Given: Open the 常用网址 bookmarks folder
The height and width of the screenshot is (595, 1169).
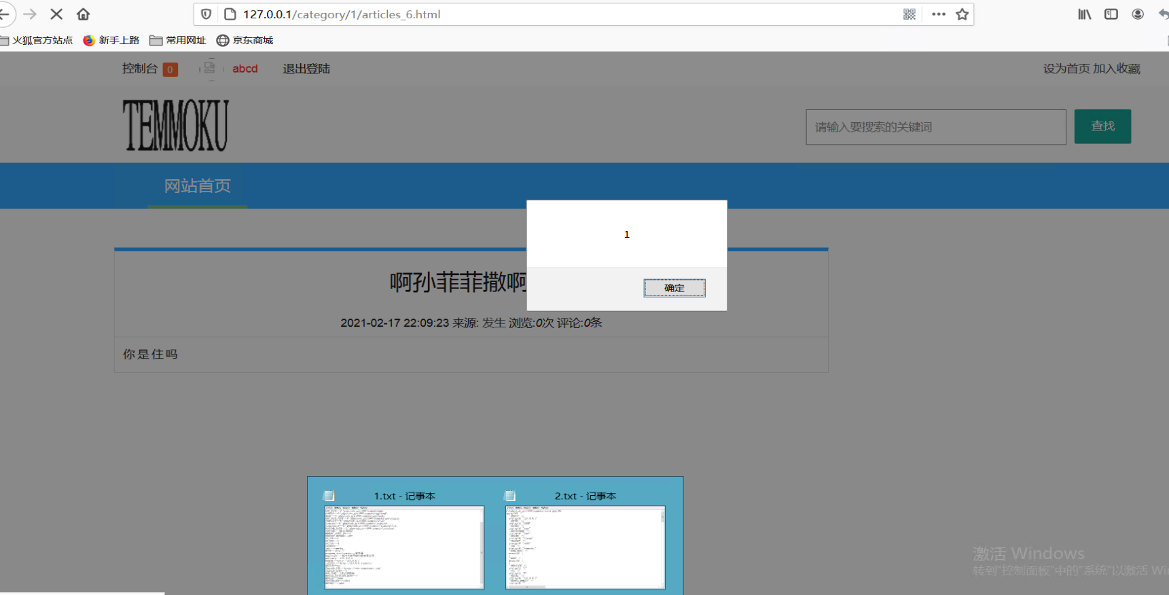Looking at the screenshot, I should [178, 40].
